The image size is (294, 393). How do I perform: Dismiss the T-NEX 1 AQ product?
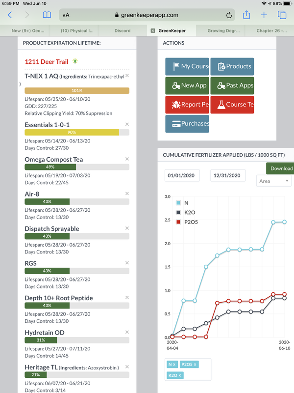(x=127, y=76)
